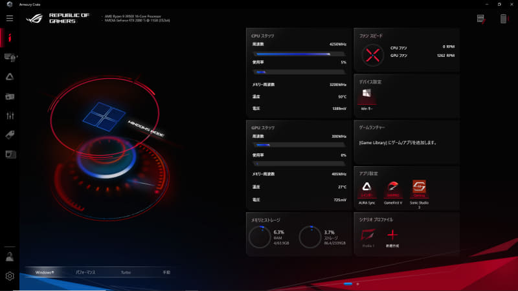The width and height of the screenshot is (518, 291).
Task: Open the mobile device icon at top right
Action: pyautogui.click(x=504, y=19)
